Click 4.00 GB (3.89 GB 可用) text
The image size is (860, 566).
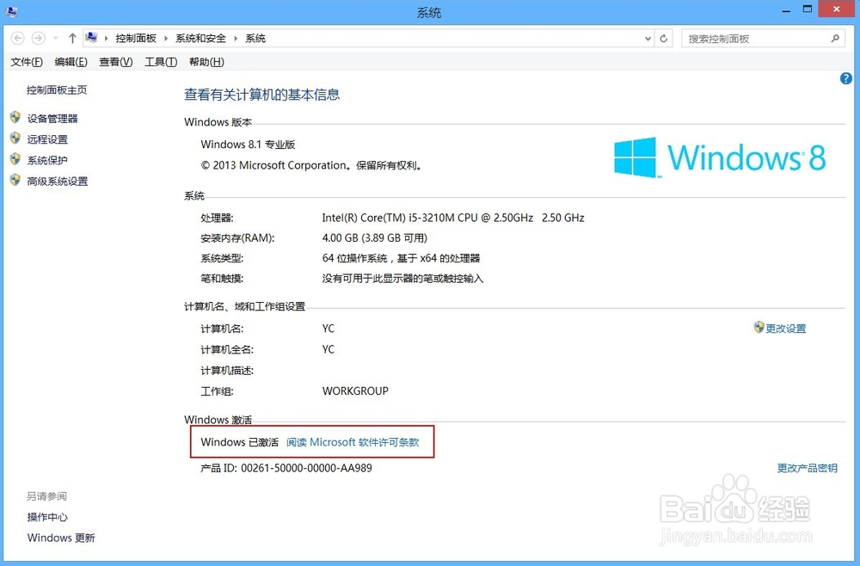point(375,238)
